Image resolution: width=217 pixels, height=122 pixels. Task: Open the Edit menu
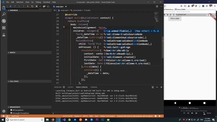pyautogui.click(x=13, y=2)
